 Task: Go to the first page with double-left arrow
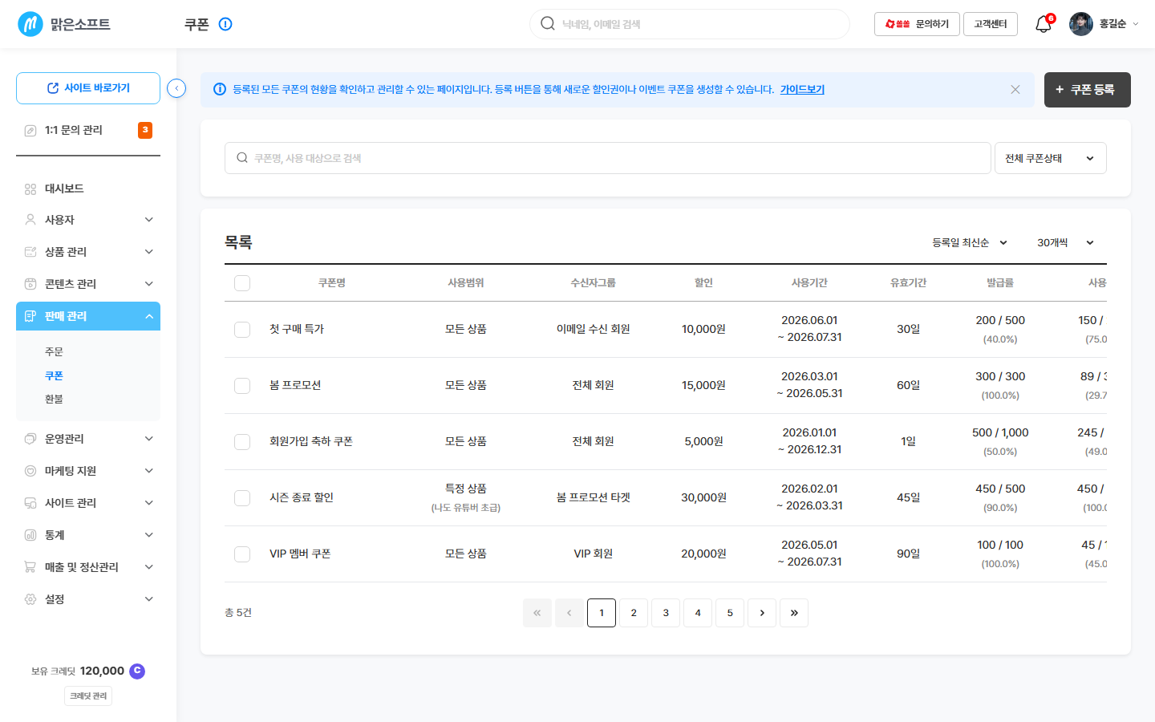click(537, 613)
